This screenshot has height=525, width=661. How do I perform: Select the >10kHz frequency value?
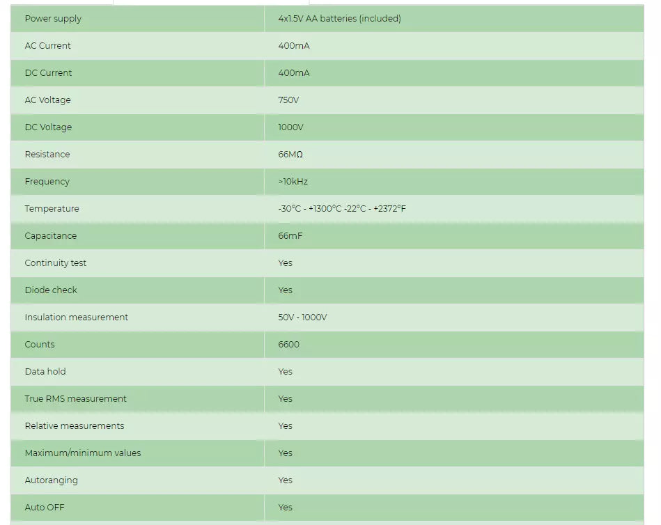pyautogui.click(x=293, y=182)
